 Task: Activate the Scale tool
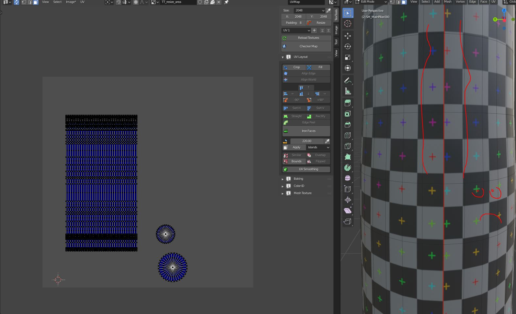[x=348, y=57]
